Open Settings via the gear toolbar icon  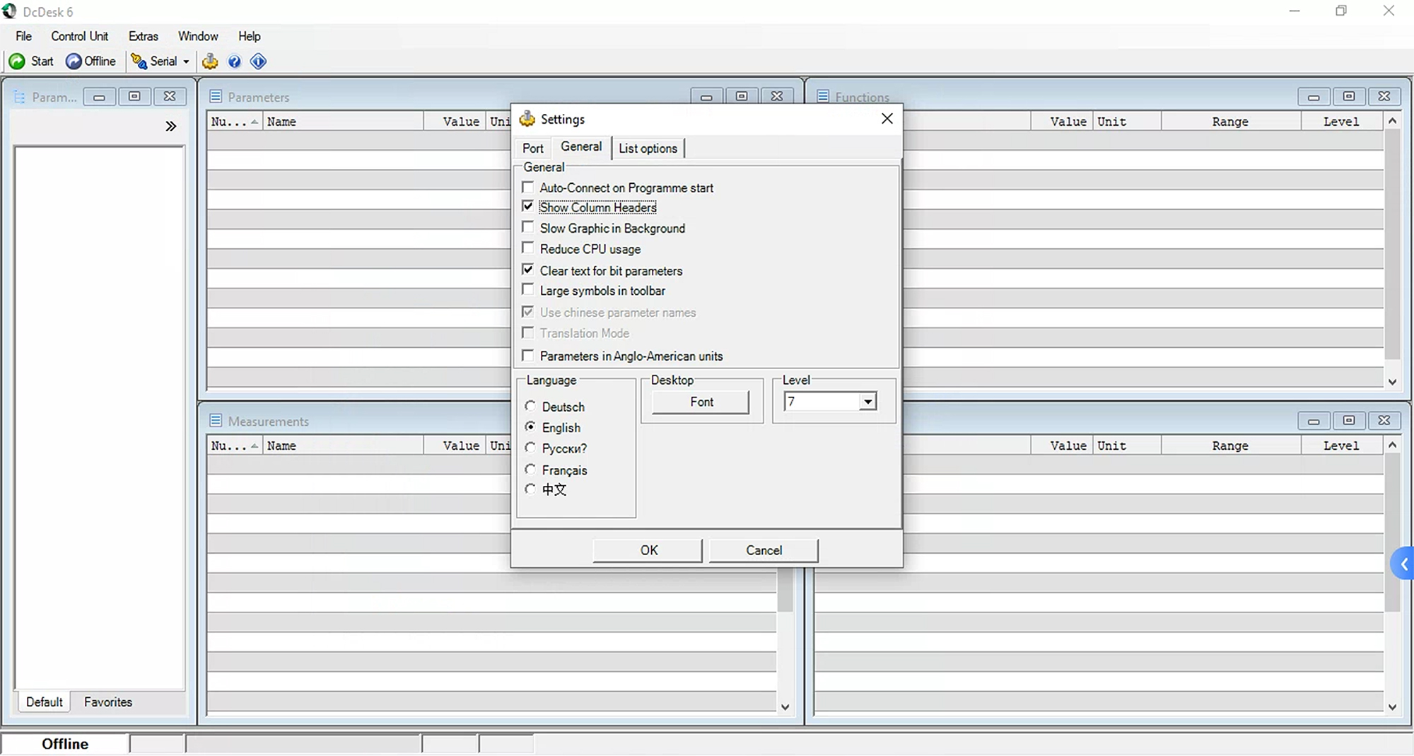pos(210,62)
